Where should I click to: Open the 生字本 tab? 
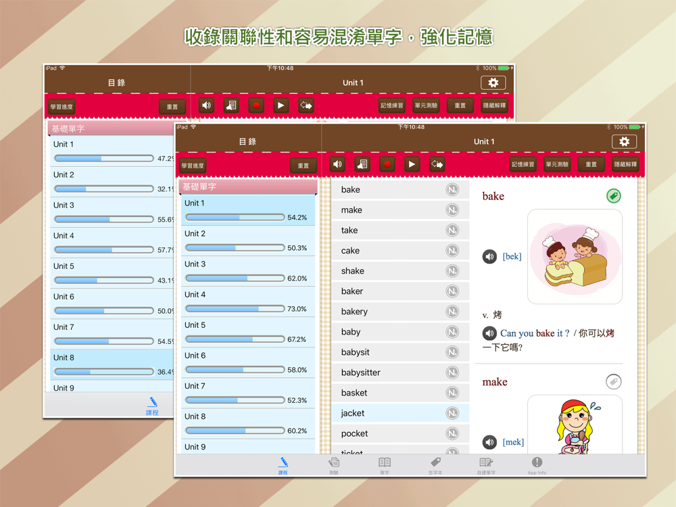tap(435, 466)
